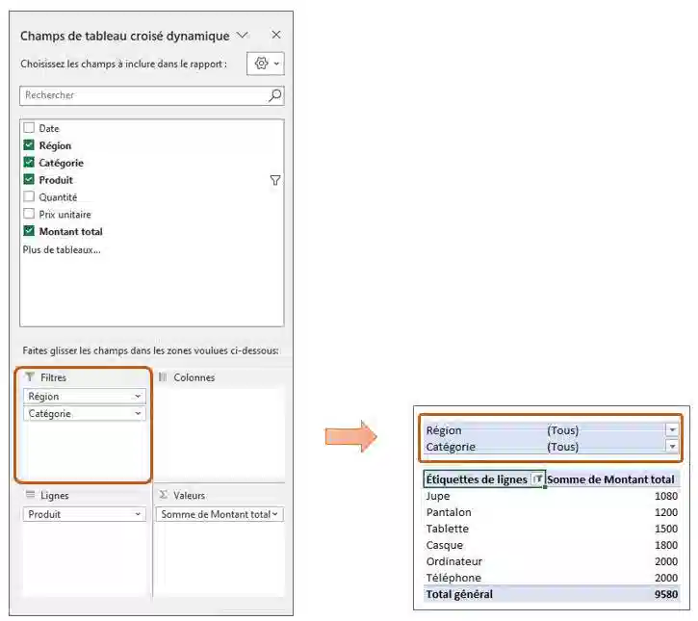Collapse pane options chevron next to title
The width and height of the screenshot is (698, 621).
[243, 36]
